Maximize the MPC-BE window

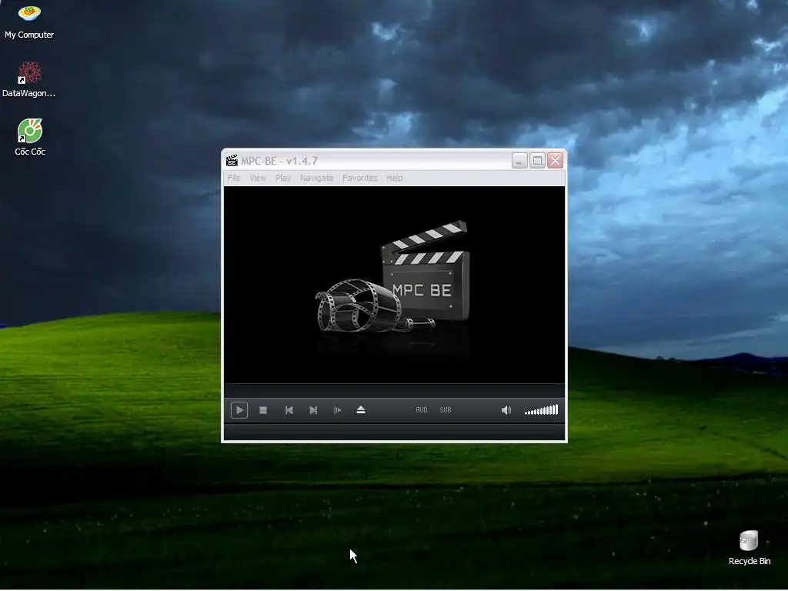click(x=537, y=161)
